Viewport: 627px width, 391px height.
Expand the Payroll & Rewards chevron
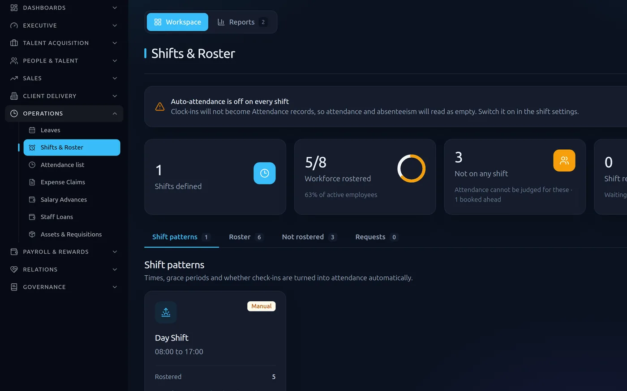click(115, 252)
